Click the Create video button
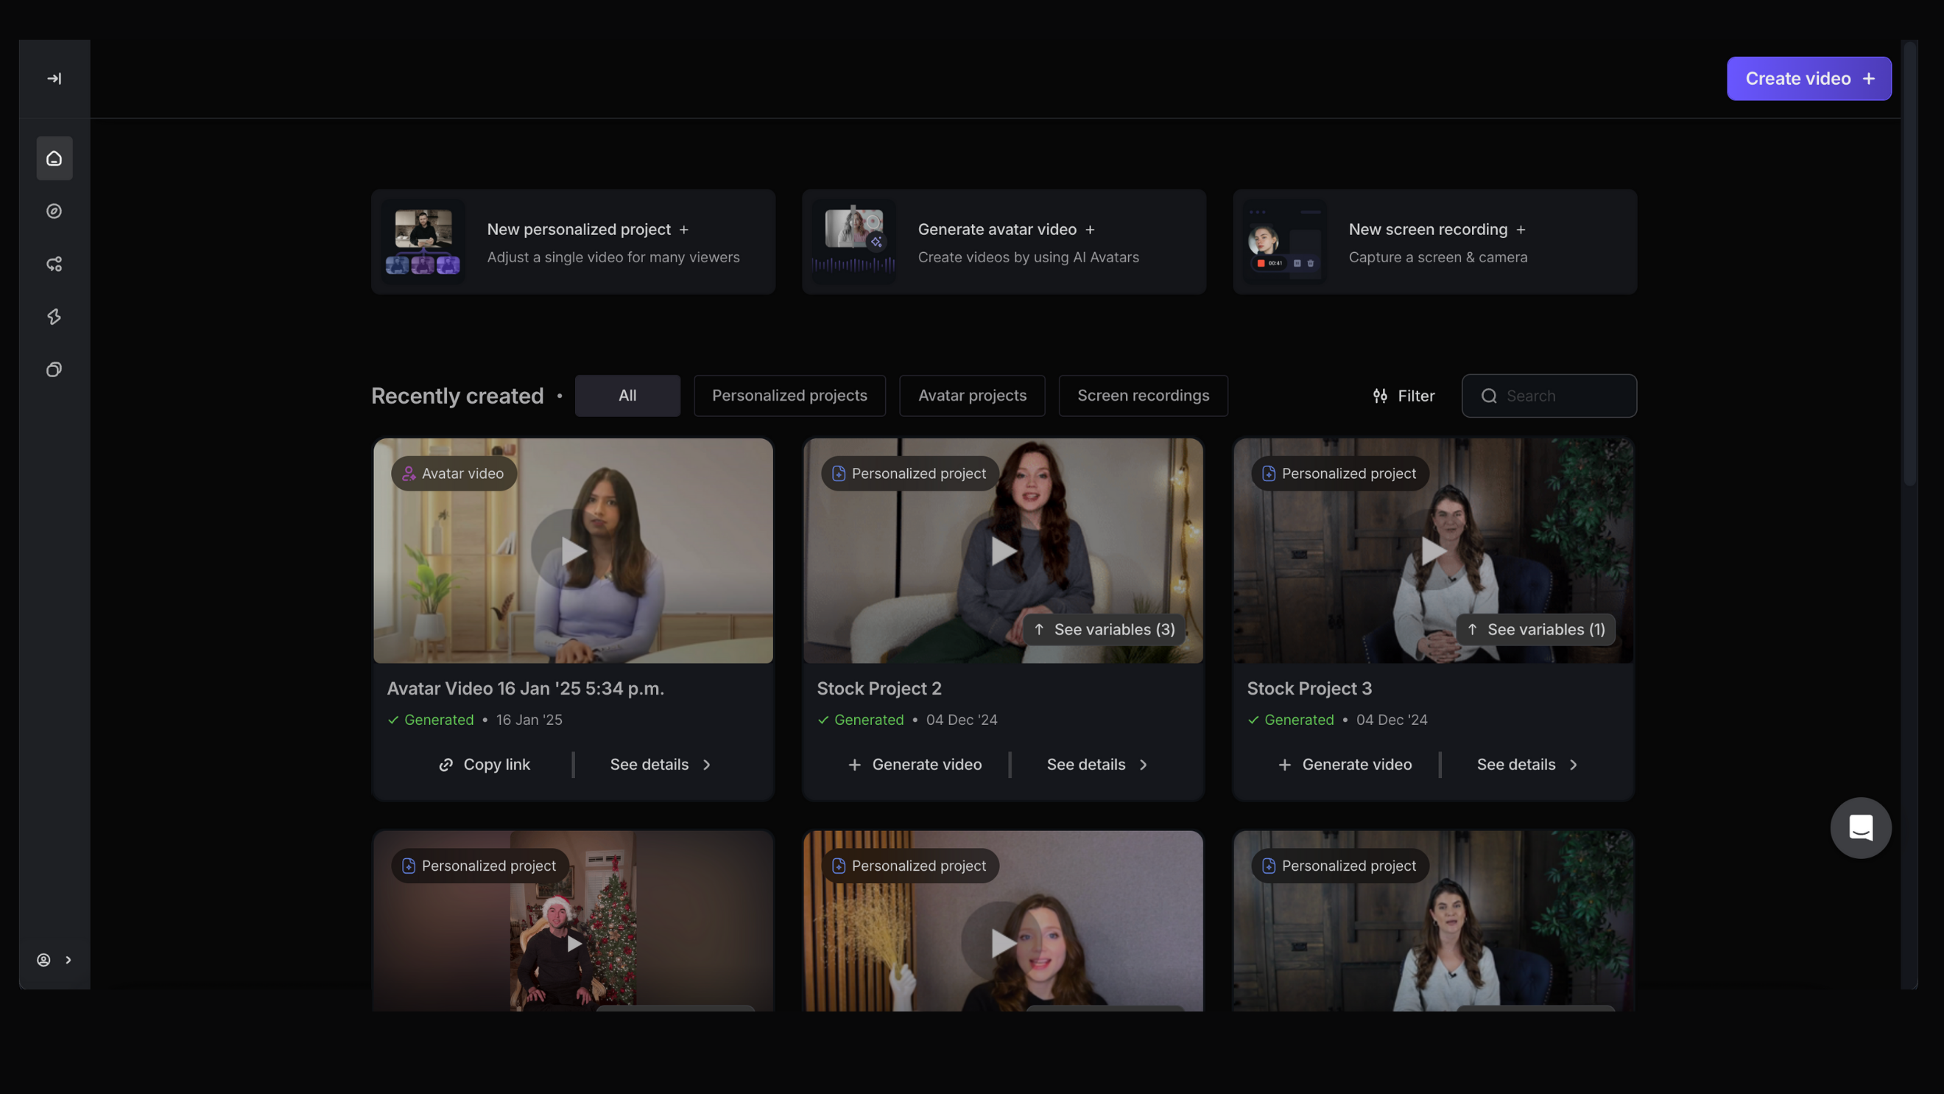Viewport: 1944px width, 1094px height. tap(1809, 79)
